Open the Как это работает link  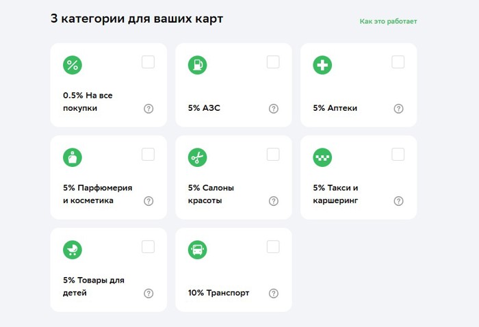coord(388,21)
